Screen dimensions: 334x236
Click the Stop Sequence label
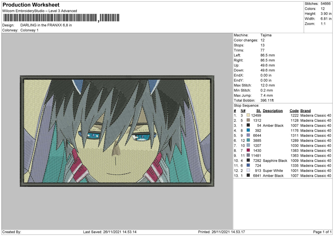pyautogui.click(x=246, y=105)
